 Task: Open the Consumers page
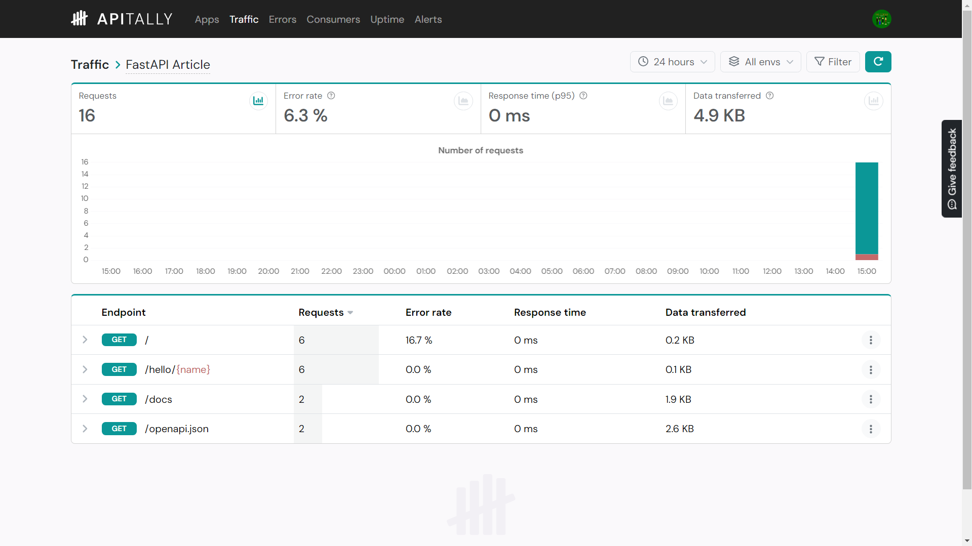pos(333,19)
